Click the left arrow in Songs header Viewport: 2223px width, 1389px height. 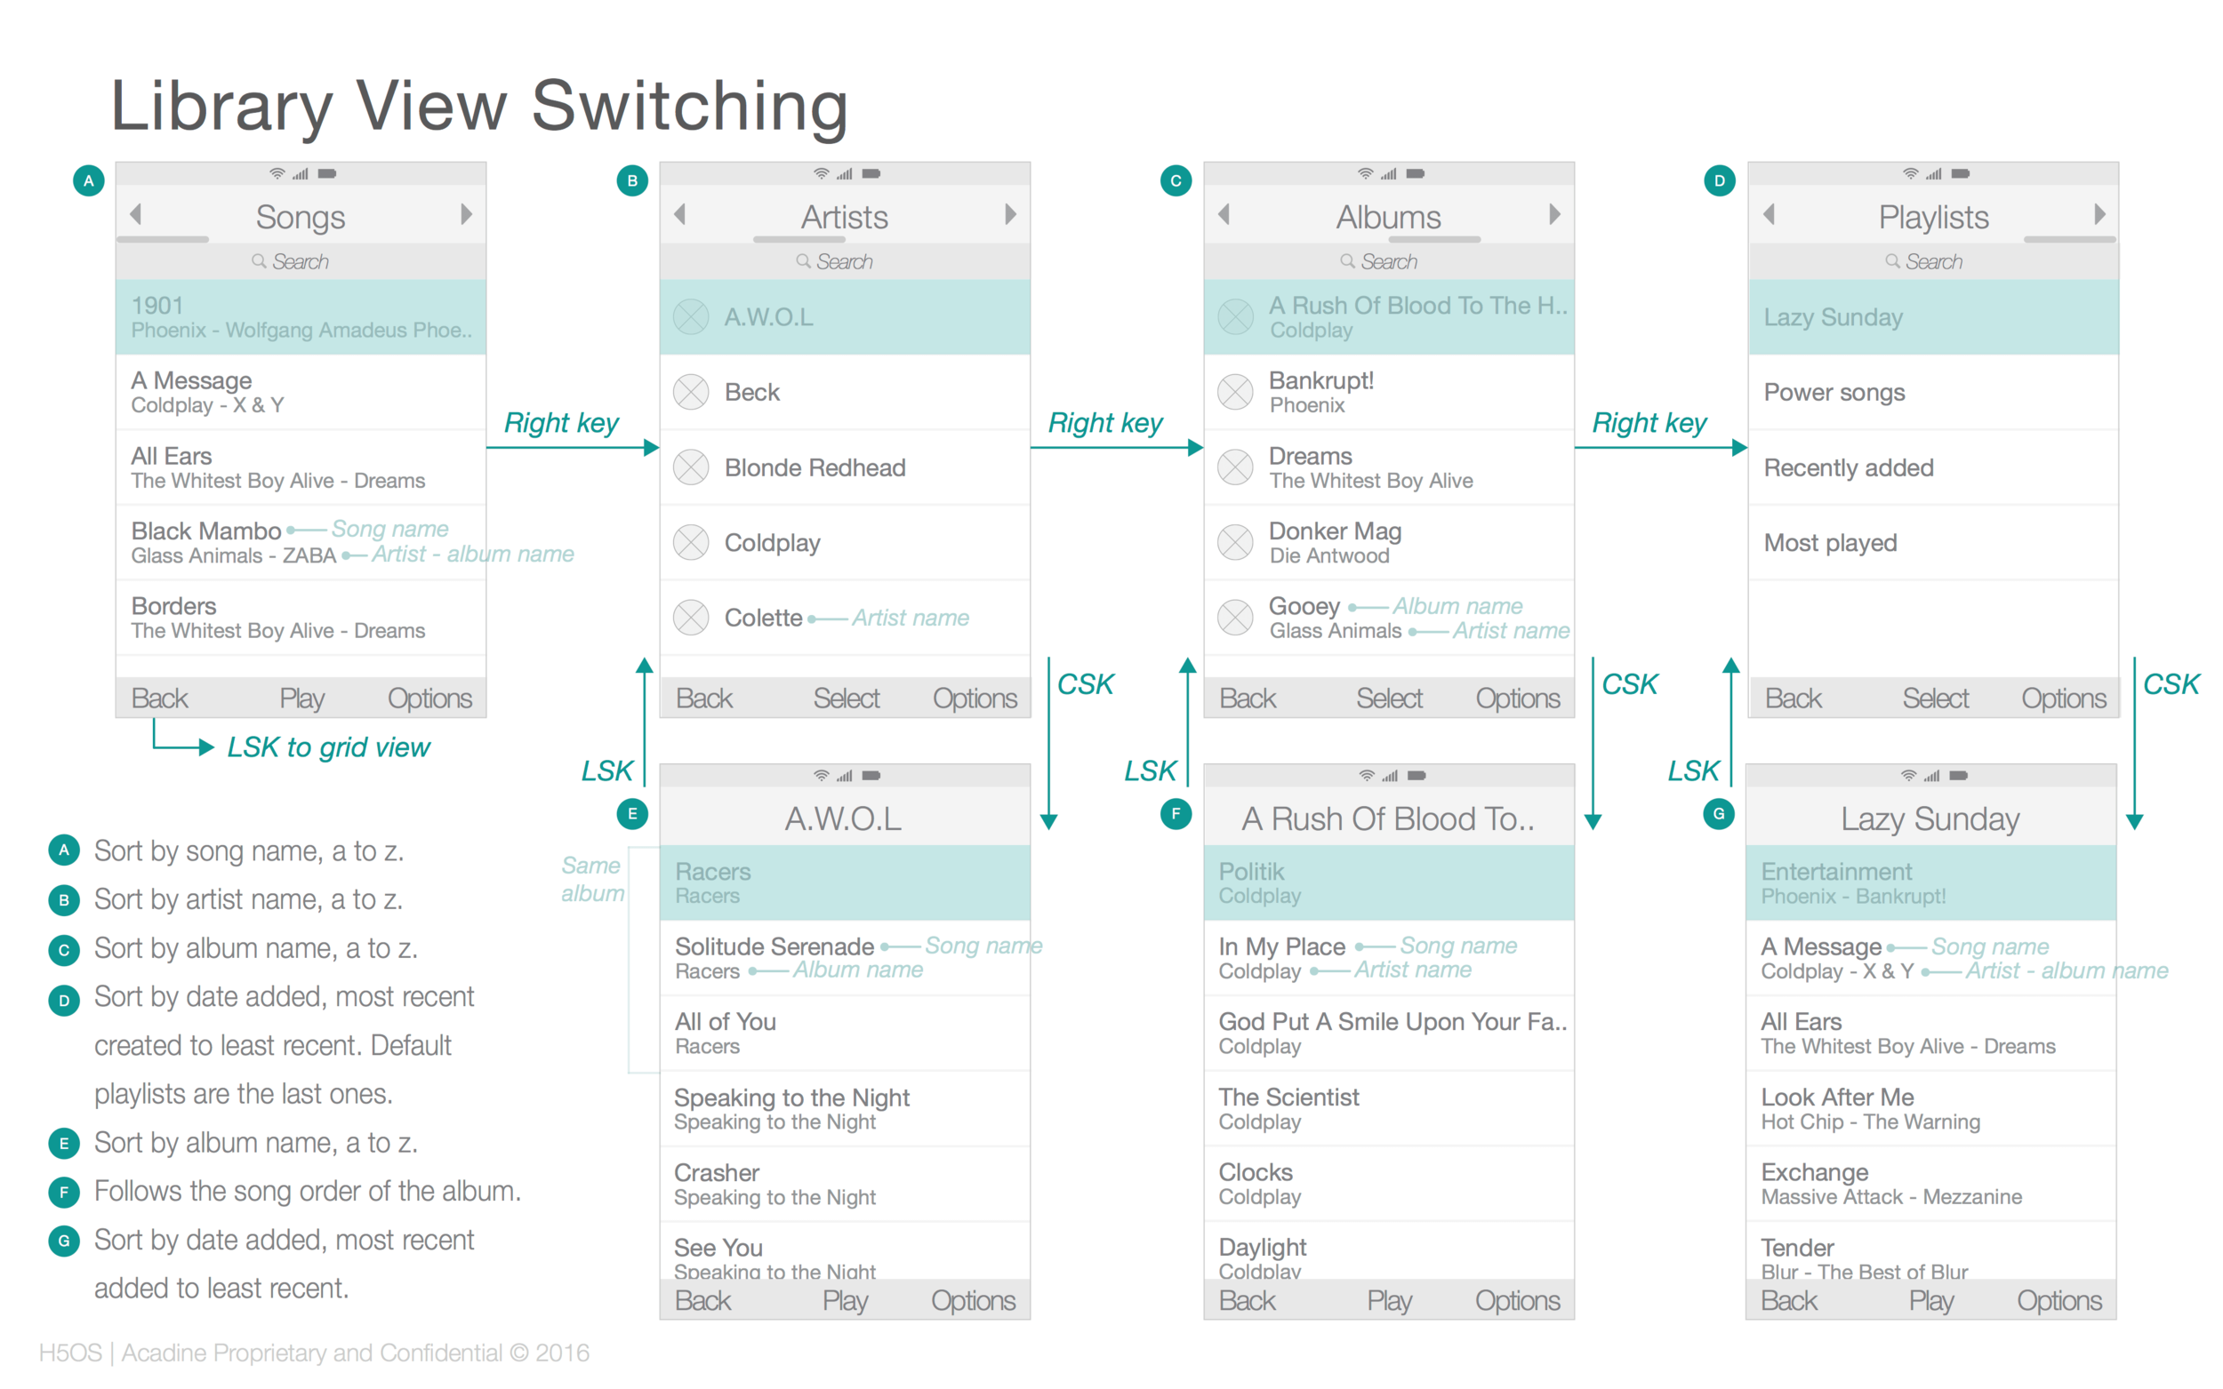[136, 214]
